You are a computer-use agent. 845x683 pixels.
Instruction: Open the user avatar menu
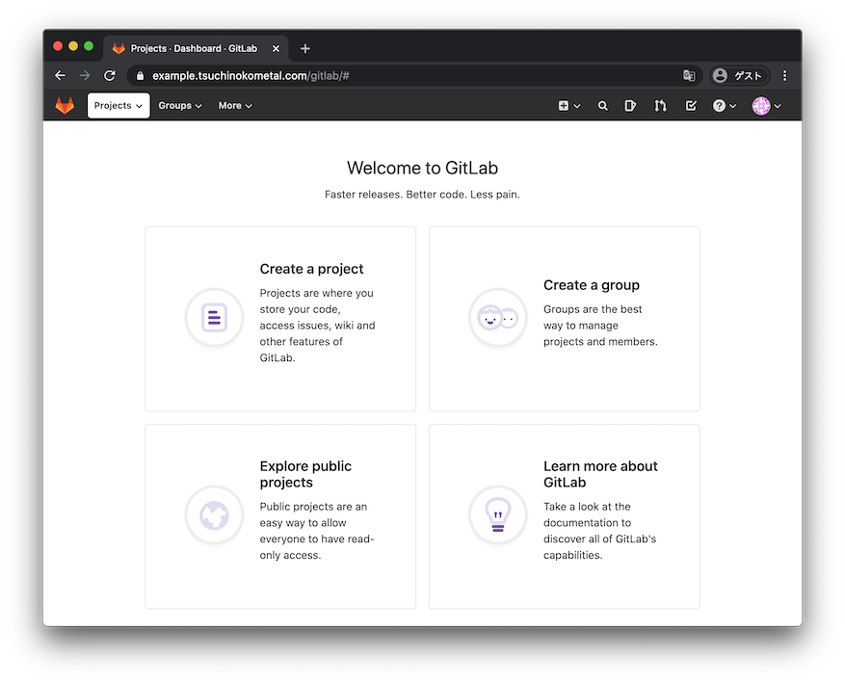[x=766, y=106]
